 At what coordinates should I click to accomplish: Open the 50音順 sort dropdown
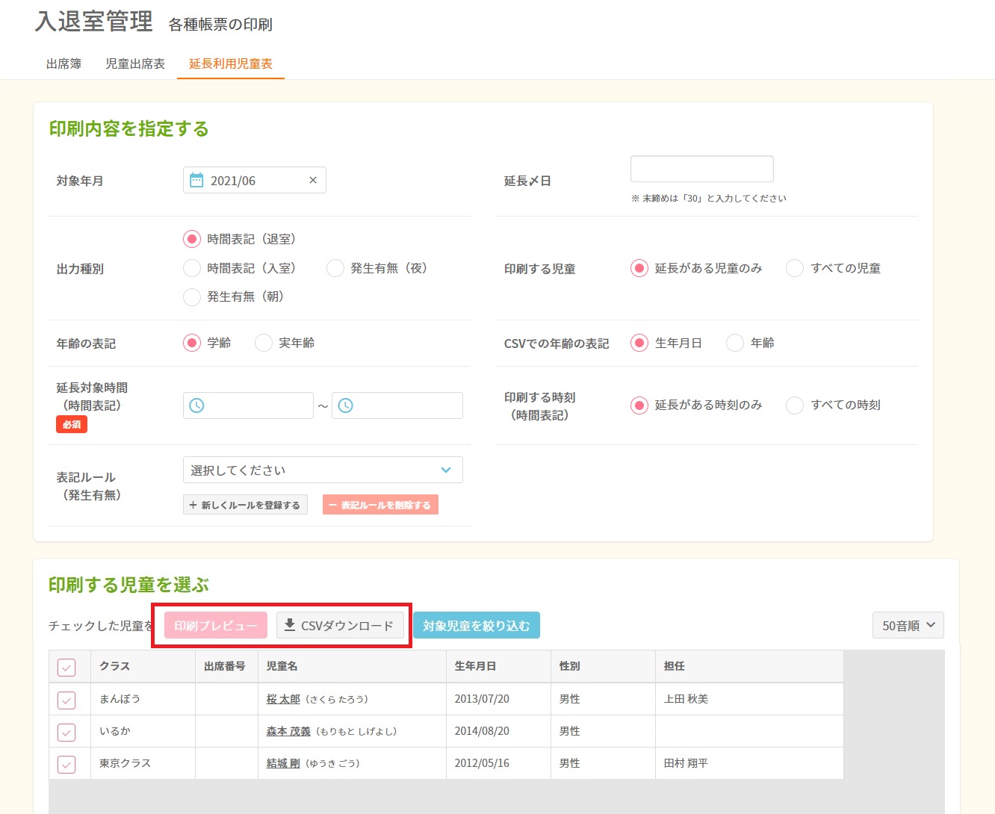coord(908,625)
